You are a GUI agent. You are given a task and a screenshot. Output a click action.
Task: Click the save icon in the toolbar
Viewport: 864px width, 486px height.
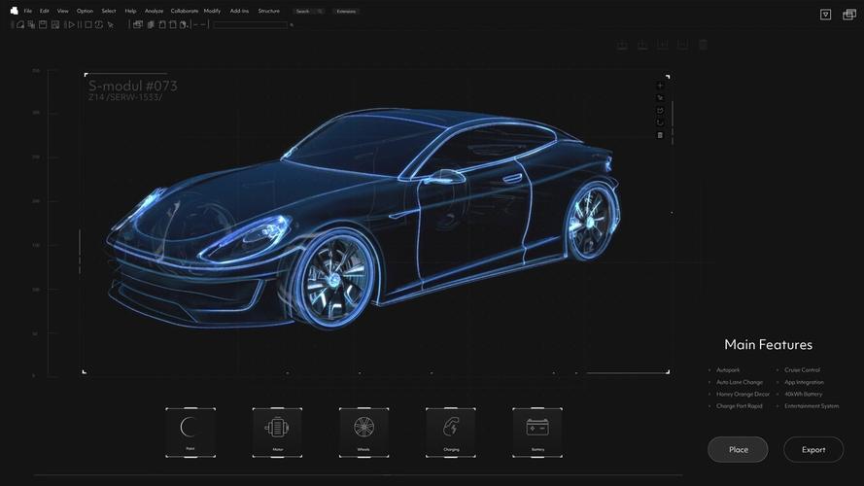[x=43, y=25]
